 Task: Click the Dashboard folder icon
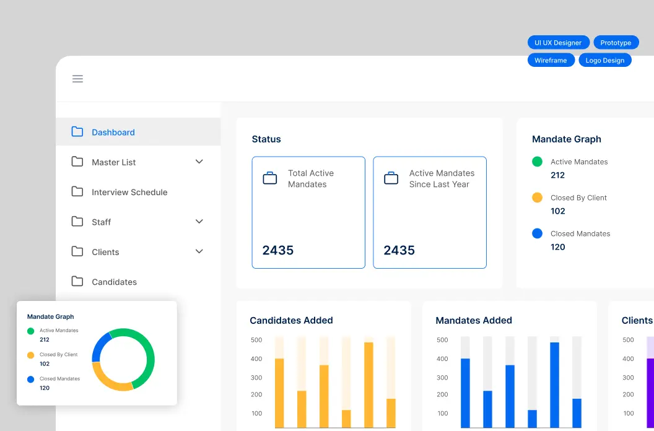coord(77,132)
